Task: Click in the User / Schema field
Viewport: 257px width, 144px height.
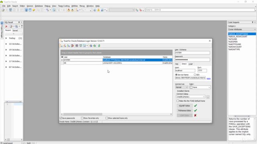Action: click(x=192, y=53)
